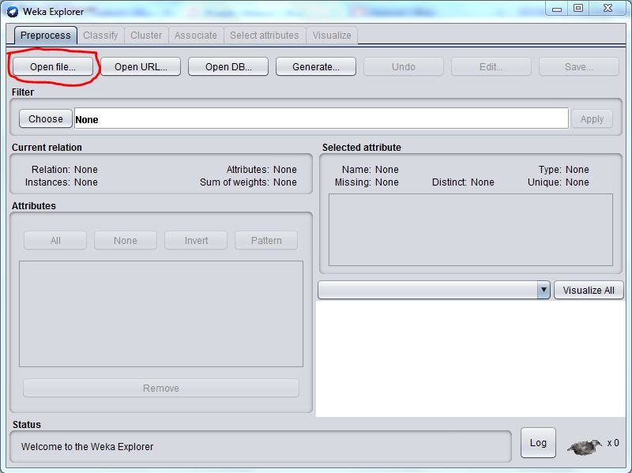This screenshot has width=632, height=473.
Task: Click the Save... button
Action: [579, 66]
